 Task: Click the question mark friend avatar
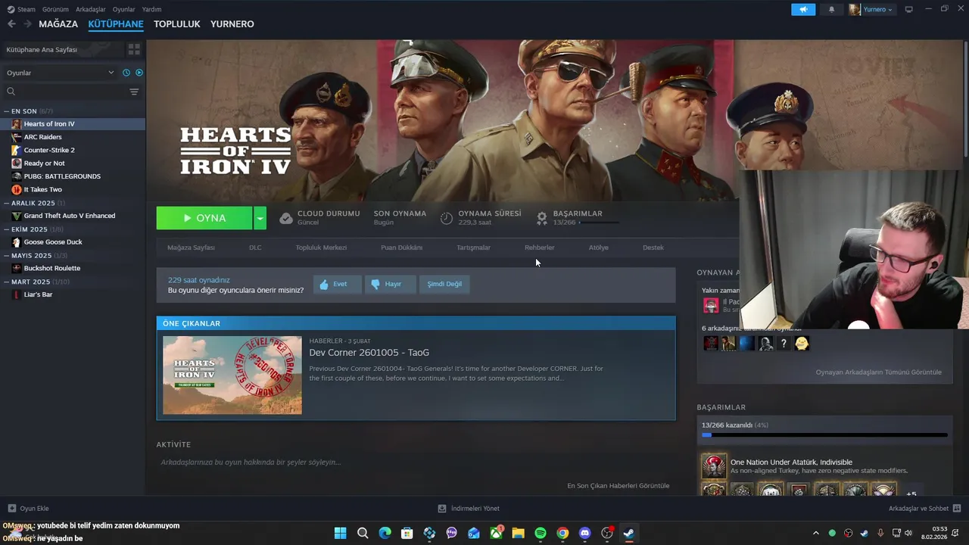784,344
